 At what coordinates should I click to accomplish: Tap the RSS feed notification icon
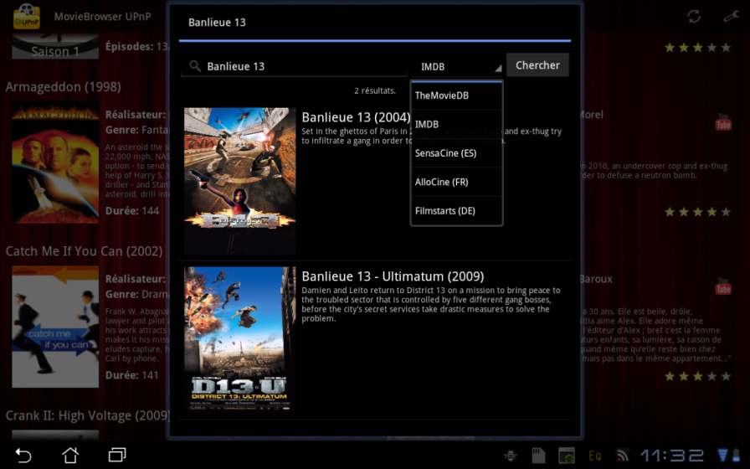click(622, 455)
